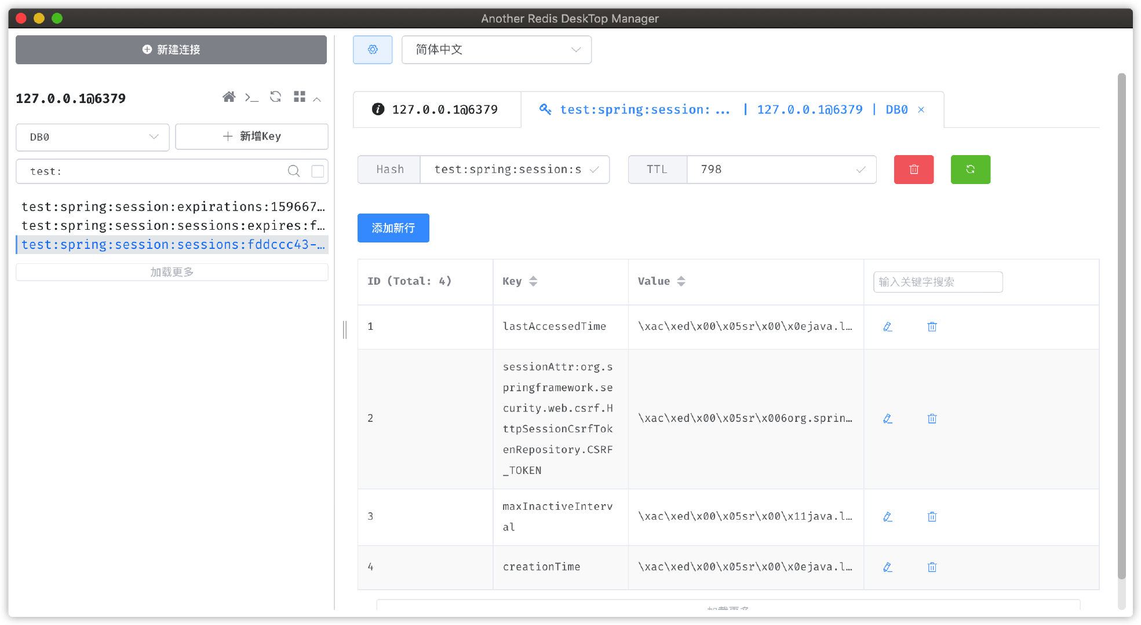This screenshot has width=1141, height=625.
Task: Click search magnifier icon in key filter
Action: click(x=294, y=171)
